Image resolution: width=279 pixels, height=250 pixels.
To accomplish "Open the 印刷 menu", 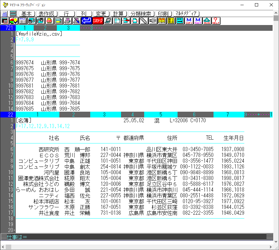I will (163, 14).
